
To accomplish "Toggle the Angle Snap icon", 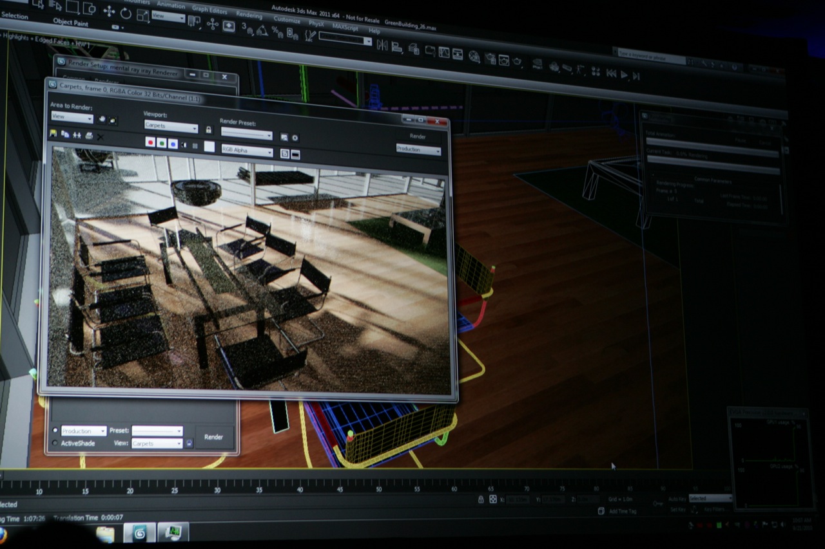I will [262, 31].
